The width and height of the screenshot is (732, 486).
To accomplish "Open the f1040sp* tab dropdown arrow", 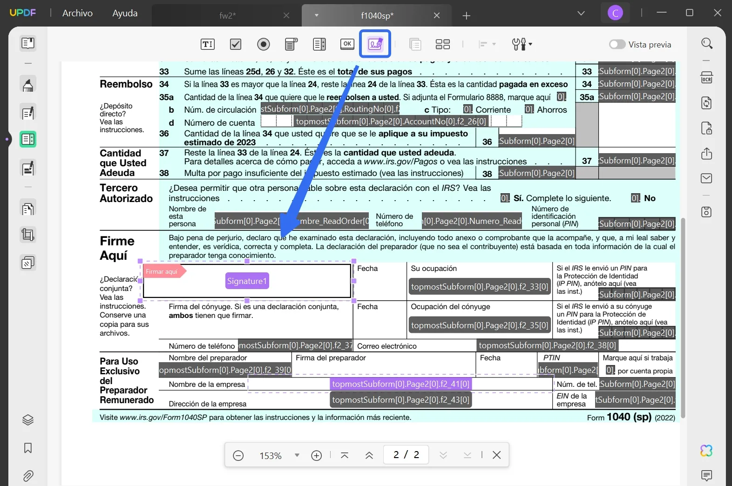I will tap(317, 15).
